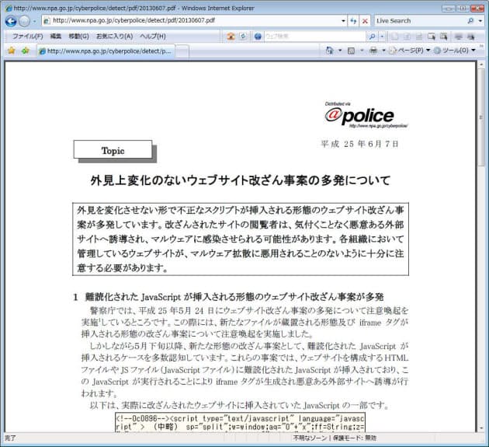489x447 pixels.
Task: Click the IE page icon in address bar
Action: coord(47,21)
